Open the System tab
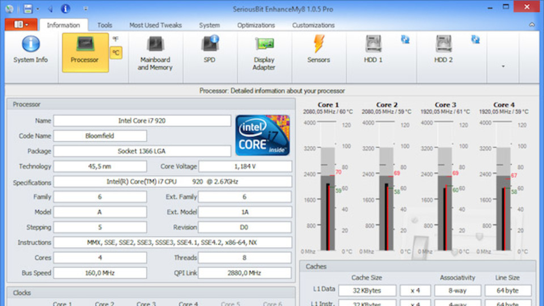 tap(209, 25)
